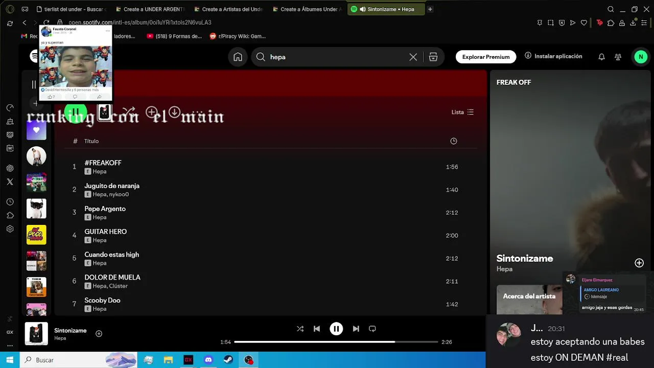The image size is (654, 368).
Task: Go to Spotify Home icon
Action: 238,57
